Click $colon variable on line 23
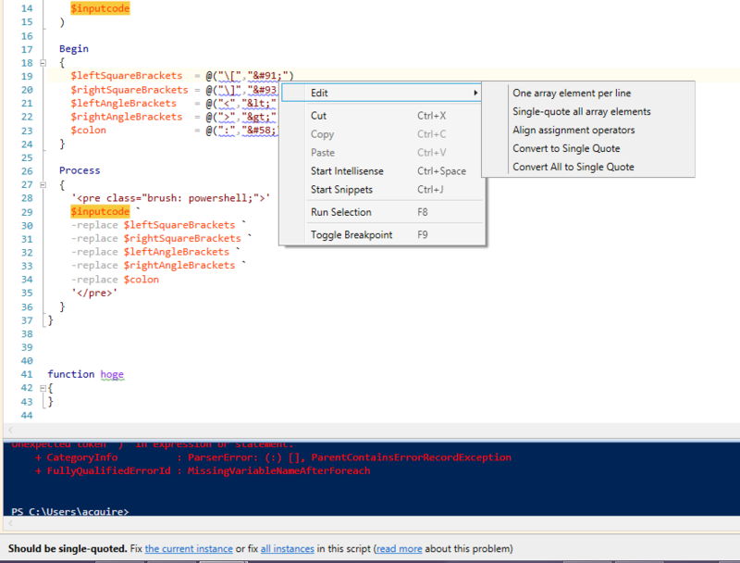This screenshot has width=740, height=563. coord(88,131)
